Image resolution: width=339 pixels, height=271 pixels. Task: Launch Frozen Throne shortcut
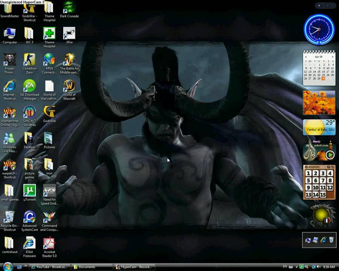click(9, 64)
